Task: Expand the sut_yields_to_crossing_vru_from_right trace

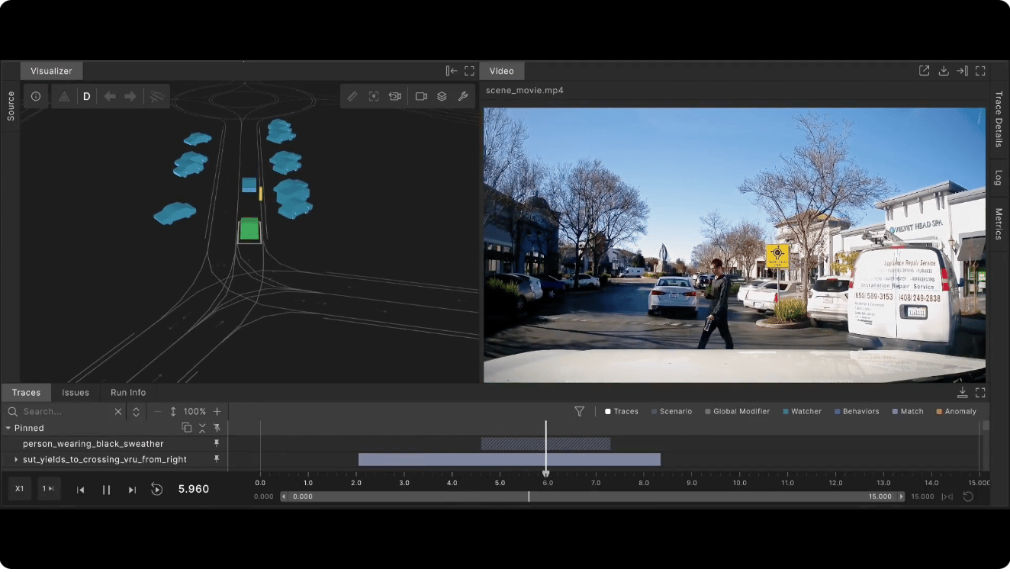Action: point(16,460)
